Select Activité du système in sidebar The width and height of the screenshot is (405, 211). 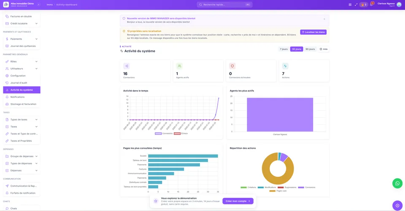tap(22, 90)
